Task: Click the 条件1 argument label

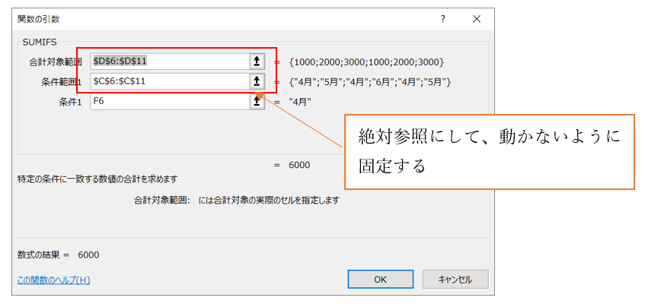Action: coord(70,100)
